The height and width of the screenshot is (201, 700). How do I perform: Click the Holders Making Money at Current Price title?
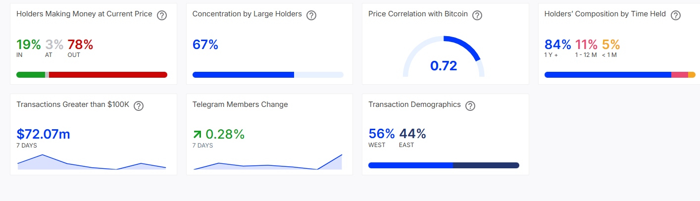pyautogui.click(x=84, y=14)
